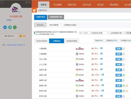Click the 百度移动 logo in 兴义大棚 row
The width and height of the screenshot is (131, 99).
(80, 64)
